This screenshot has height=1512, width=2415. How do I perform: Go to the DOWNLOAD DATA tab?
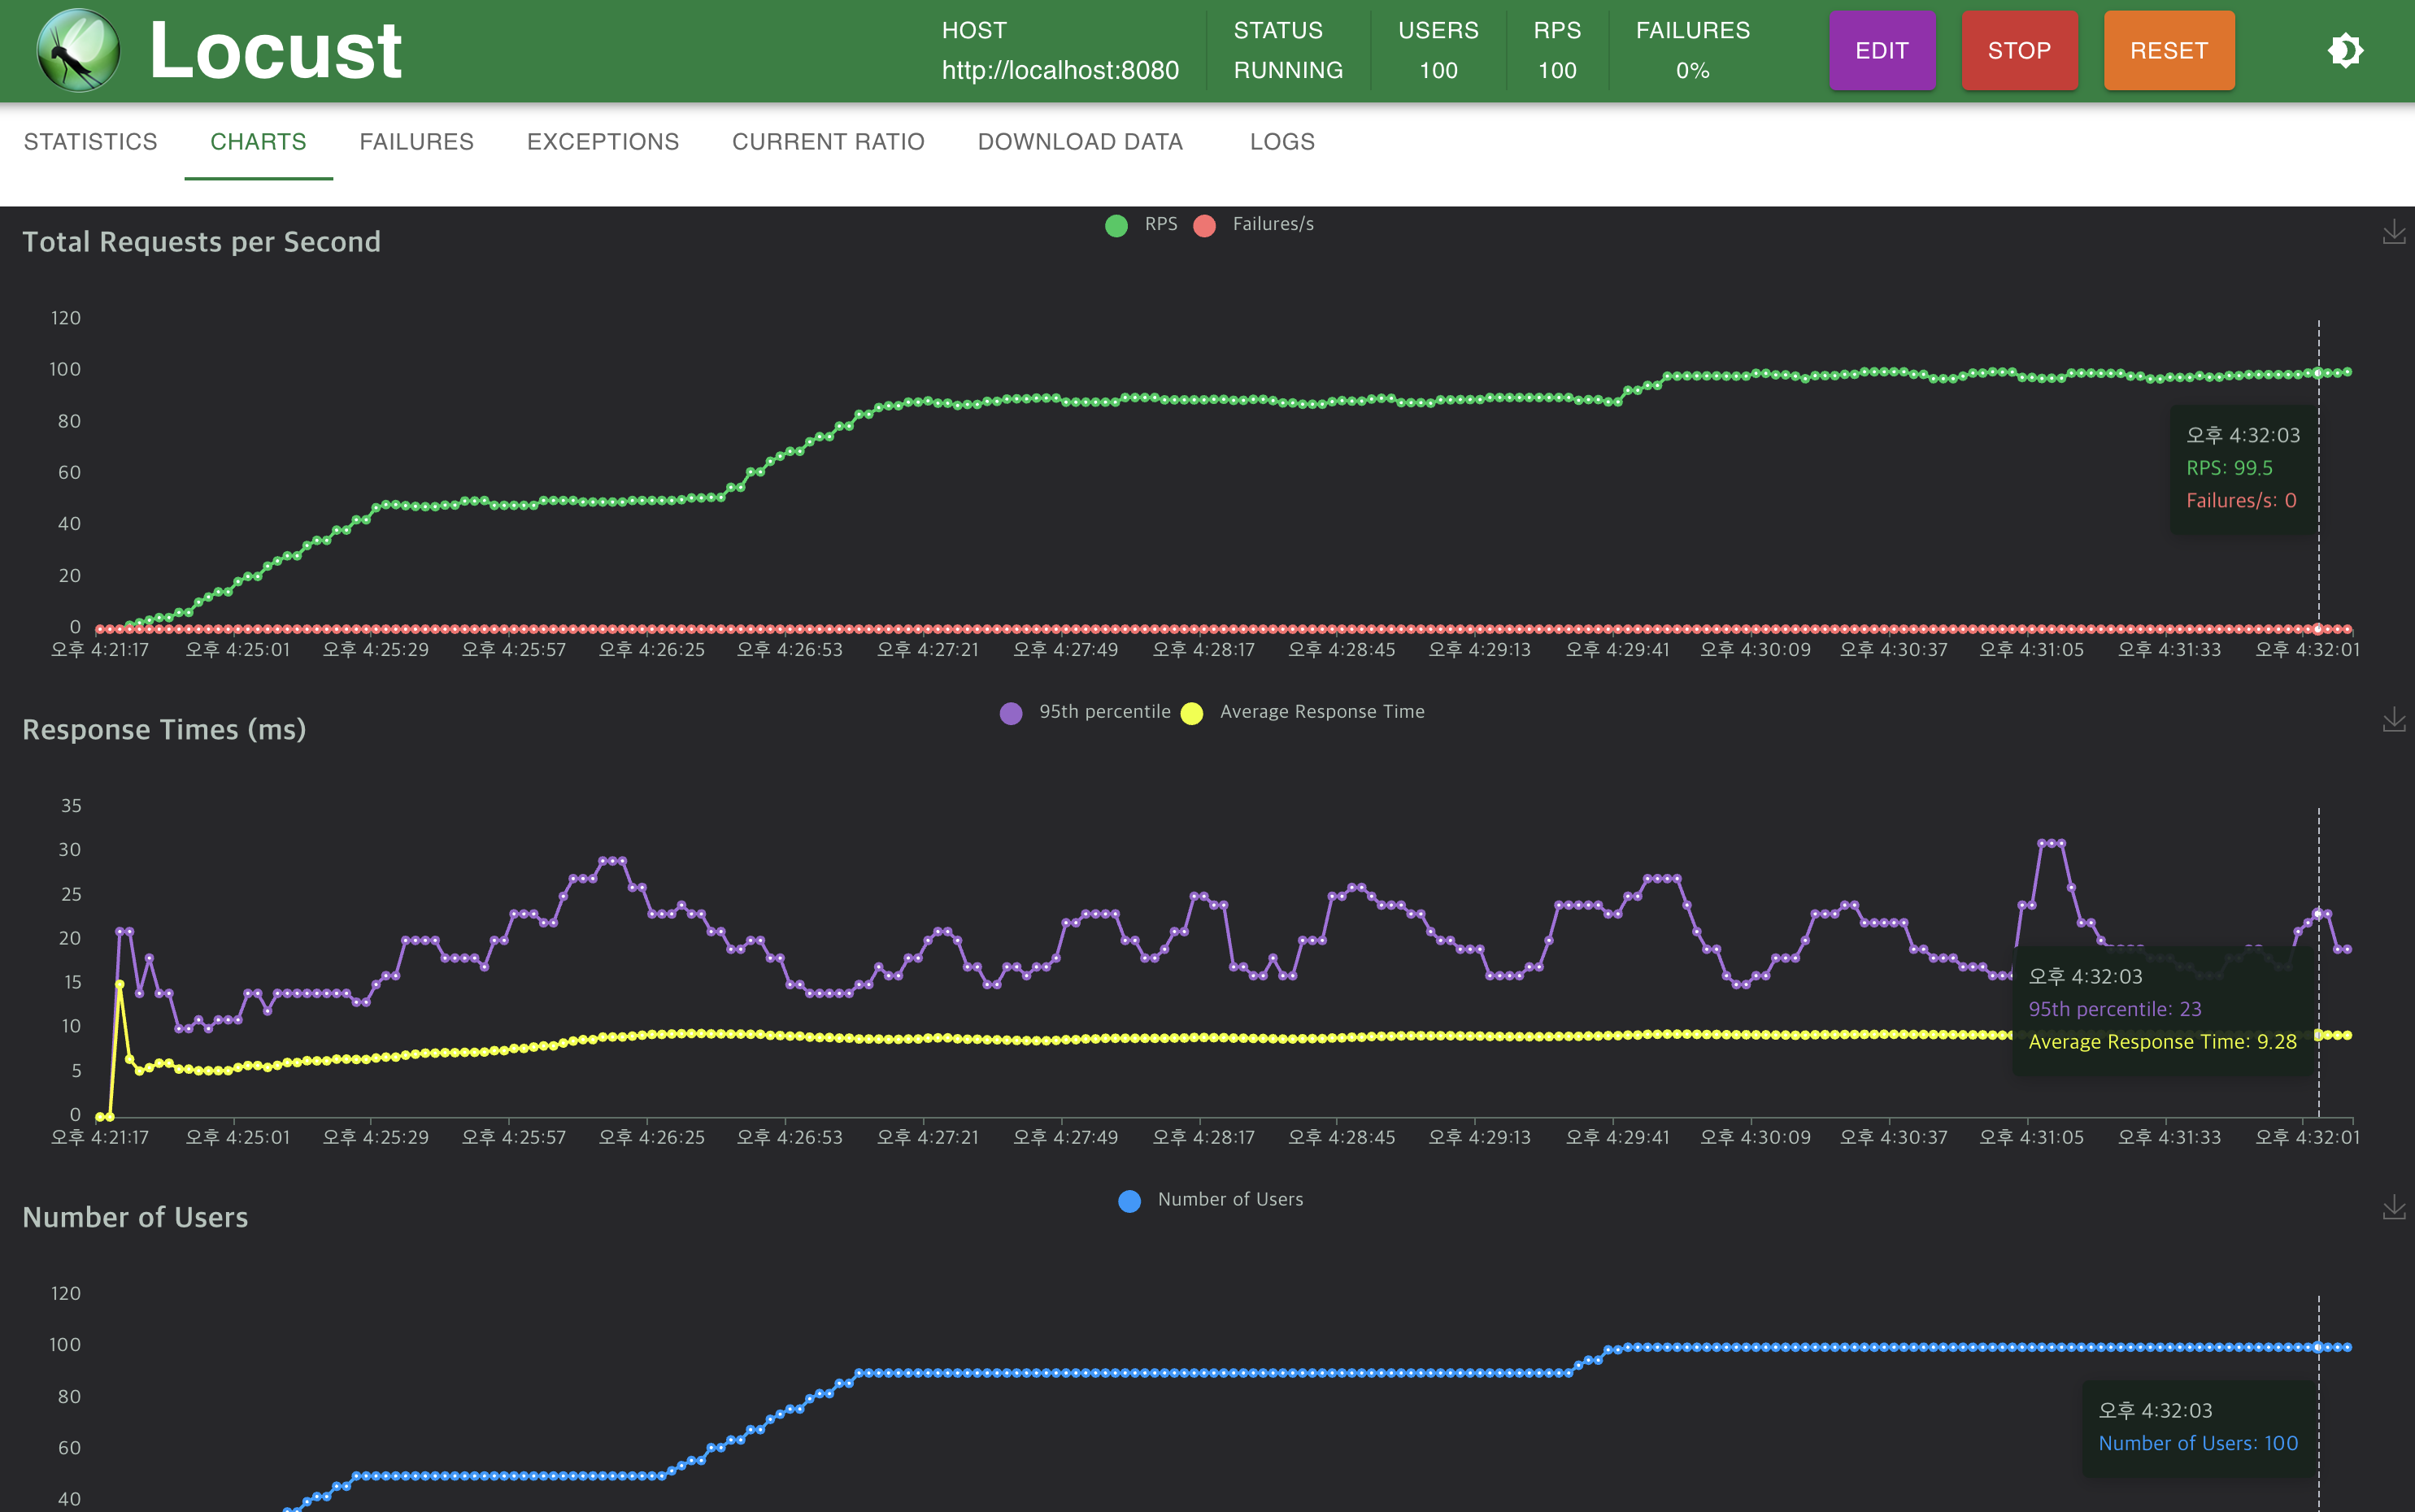[1081, 142]
